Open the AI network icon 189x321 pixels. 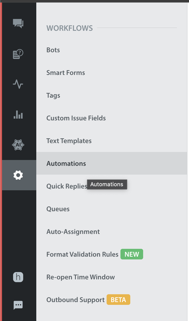tap(18, 145)
